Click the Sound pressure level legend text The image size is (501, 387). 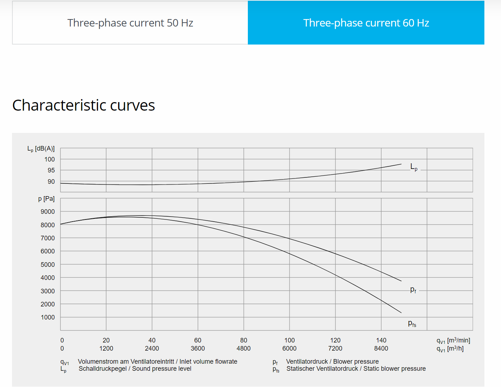pyautogui.click(x=135, y=369)
